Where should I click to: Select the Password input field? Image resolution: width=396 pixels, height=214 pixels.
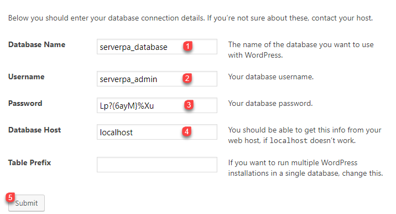[x=157, y=105]
